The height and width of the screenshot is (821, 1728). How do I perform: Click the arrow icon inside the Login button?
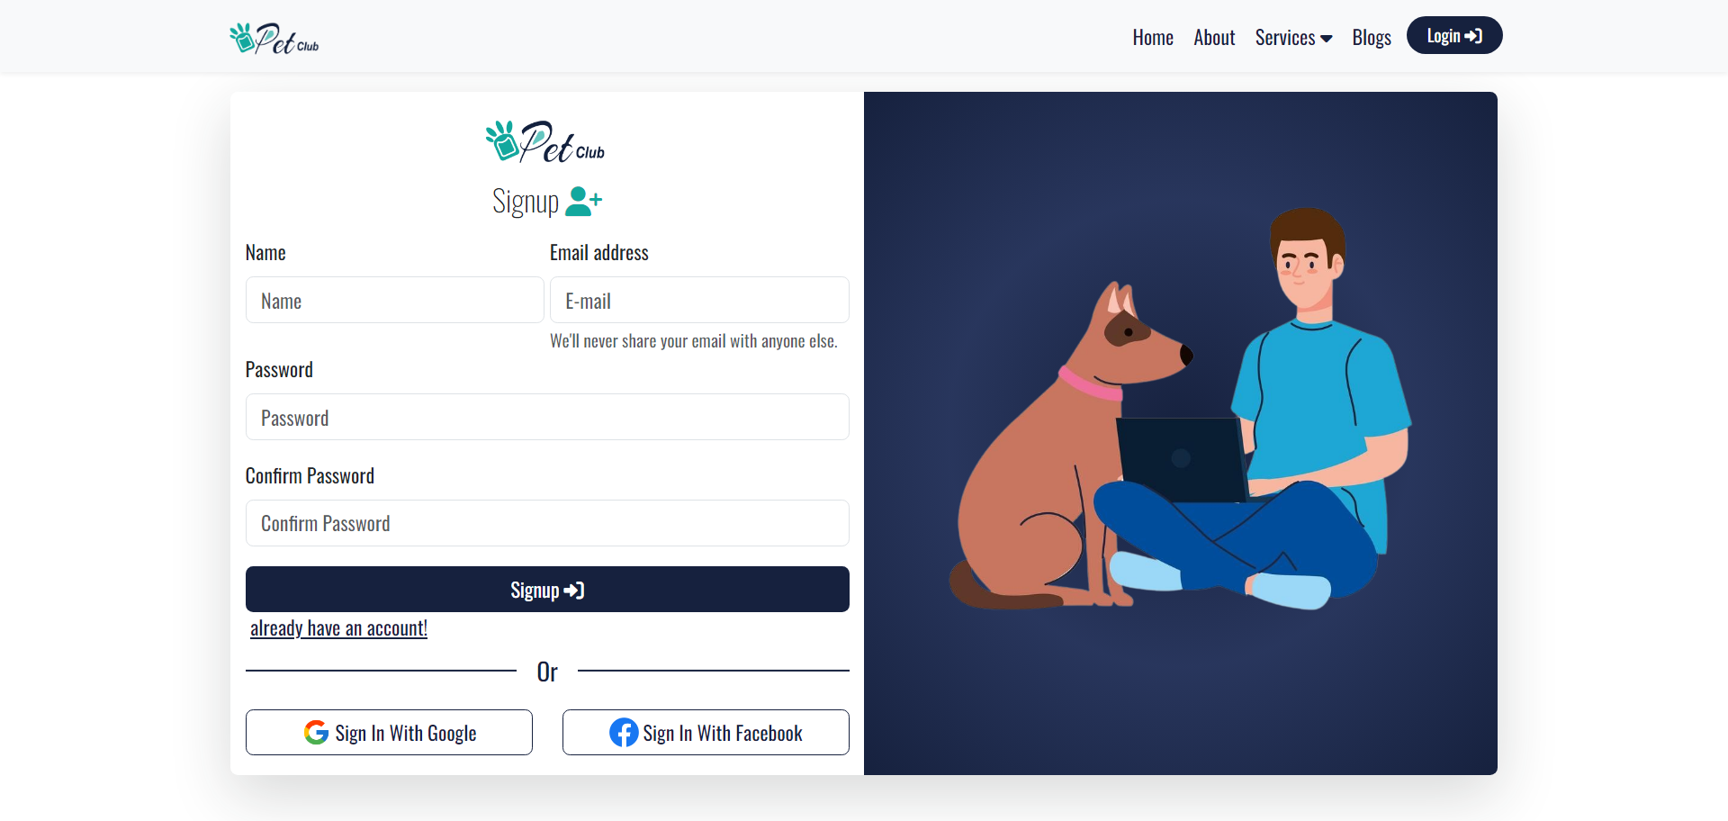(1473, 36)
